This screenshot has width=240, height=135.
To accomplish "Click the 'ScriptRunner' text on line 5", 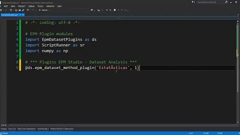I will pyautogui.click(x=56, y=45).
